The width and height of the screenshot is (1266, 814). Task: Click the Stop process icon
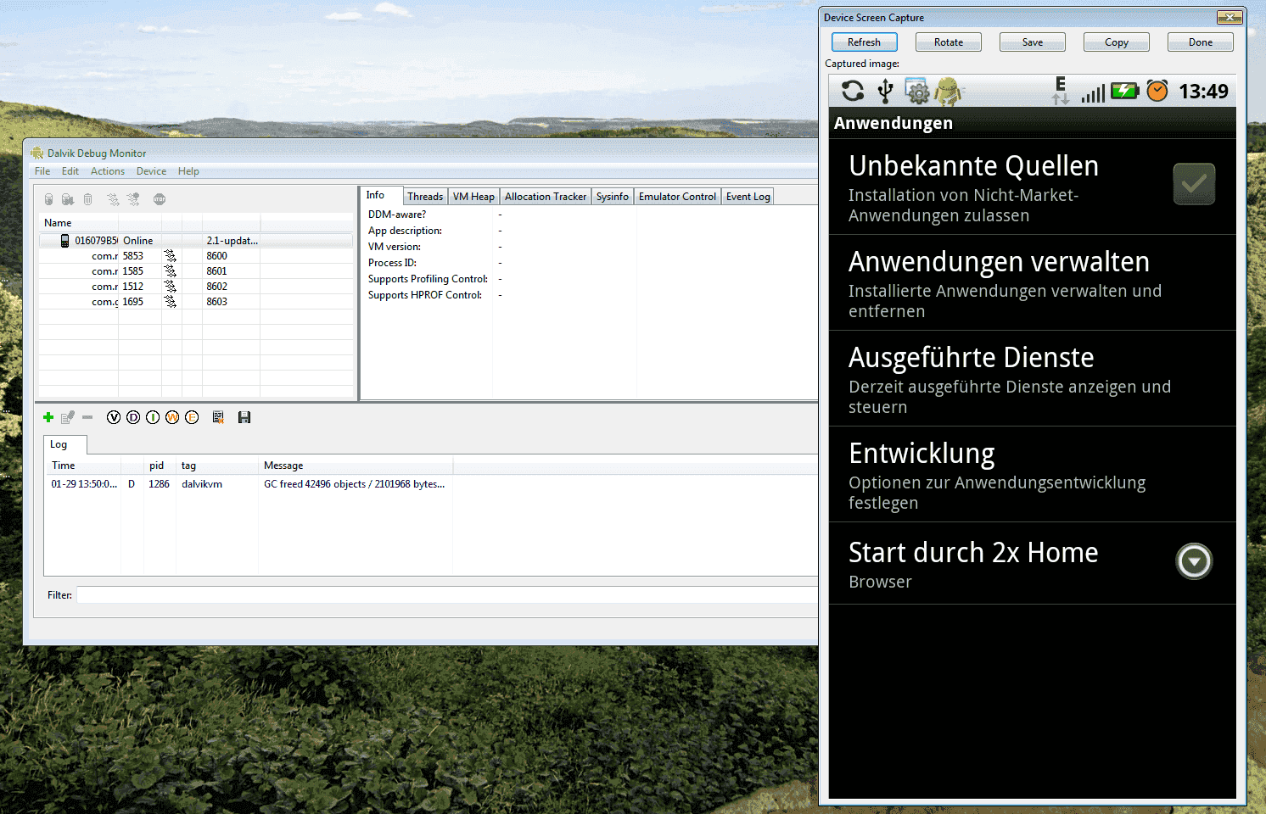160,199
